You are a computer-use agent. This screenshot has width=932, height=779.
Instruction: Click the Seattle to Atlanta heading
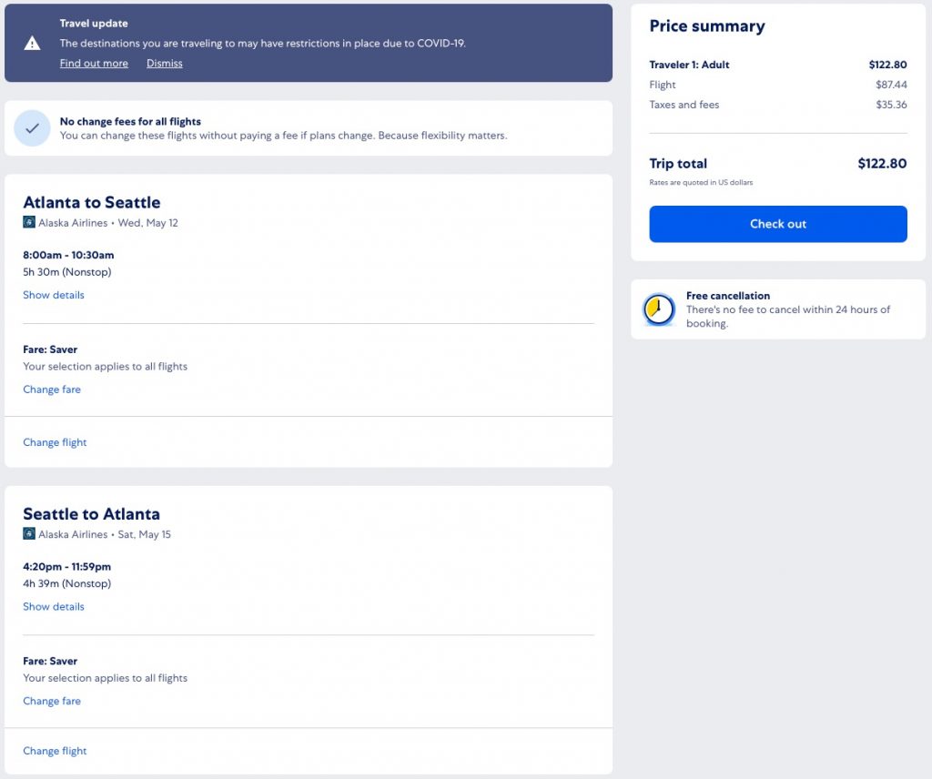[x=91, y=513]
